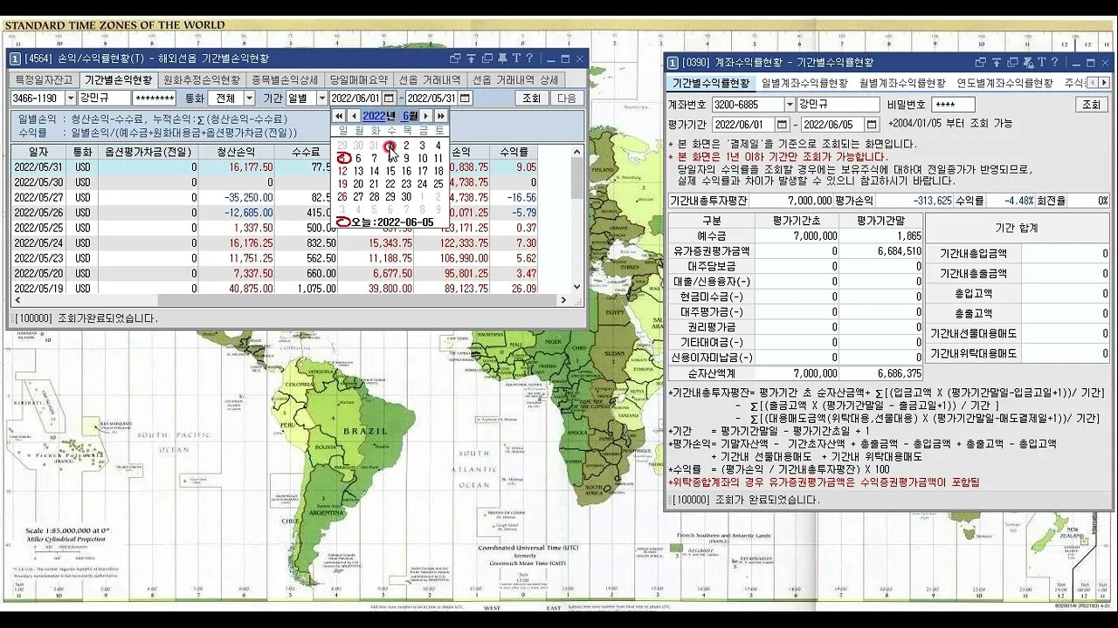This screenshot has height=628, width=1118.
Task: Click the 일자 column header
Action: [x=38, y=152]
